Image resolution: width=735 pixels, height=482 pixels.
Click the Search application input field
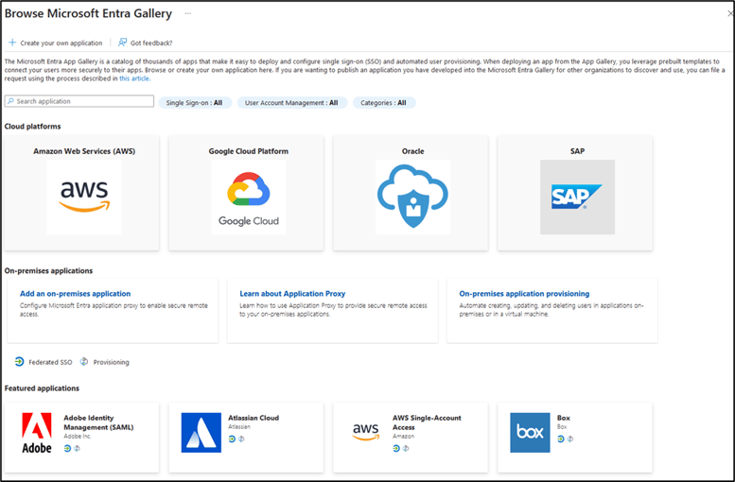[x=79, y=101]
